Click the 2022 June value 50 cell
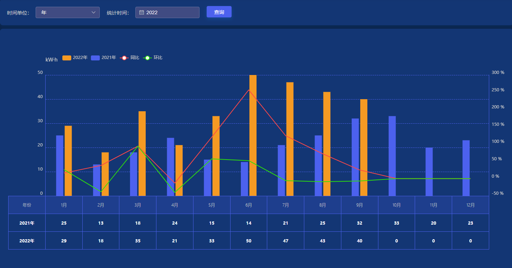The width and height of the screenshot is (512, 268). [x=249, y=241]
